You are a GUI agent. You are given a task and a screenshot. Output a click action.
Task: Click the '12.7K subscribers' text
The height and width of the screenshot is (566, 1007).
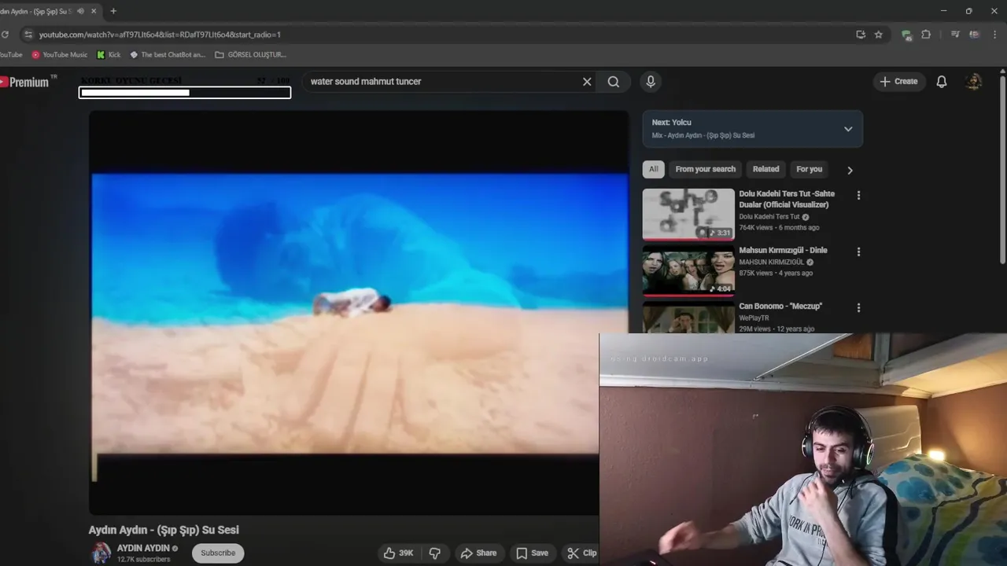(x=143, y=559)
